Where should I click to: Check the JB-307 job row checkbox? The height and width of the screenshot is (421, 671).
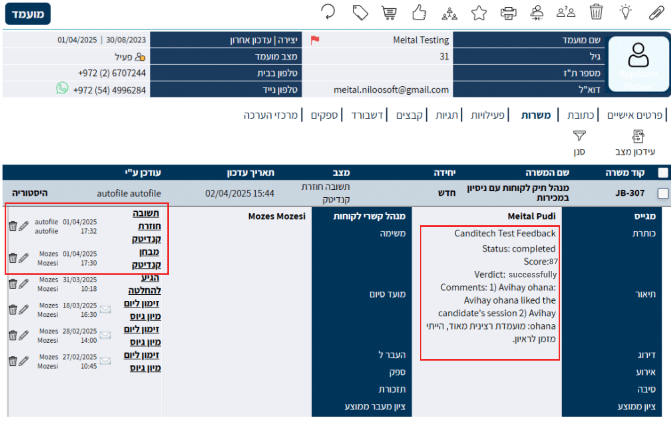click(x=663, y=193)
